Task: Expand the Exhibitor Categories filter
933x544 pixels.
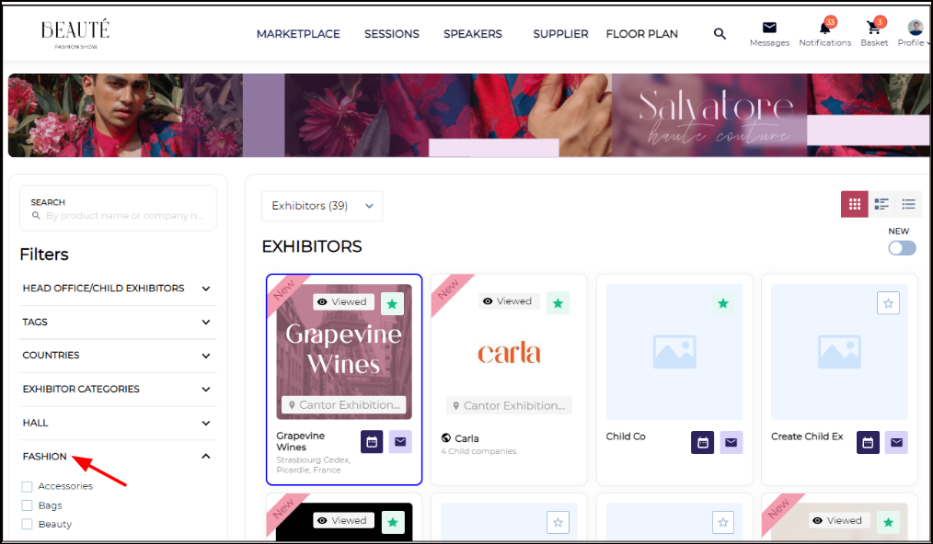Action: tap(118, 390)
